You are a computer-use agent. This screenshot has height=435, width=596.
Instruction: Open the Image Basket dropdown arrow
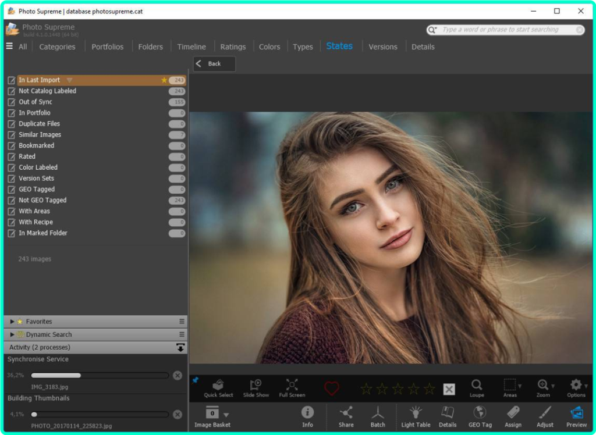coord(226,415)
